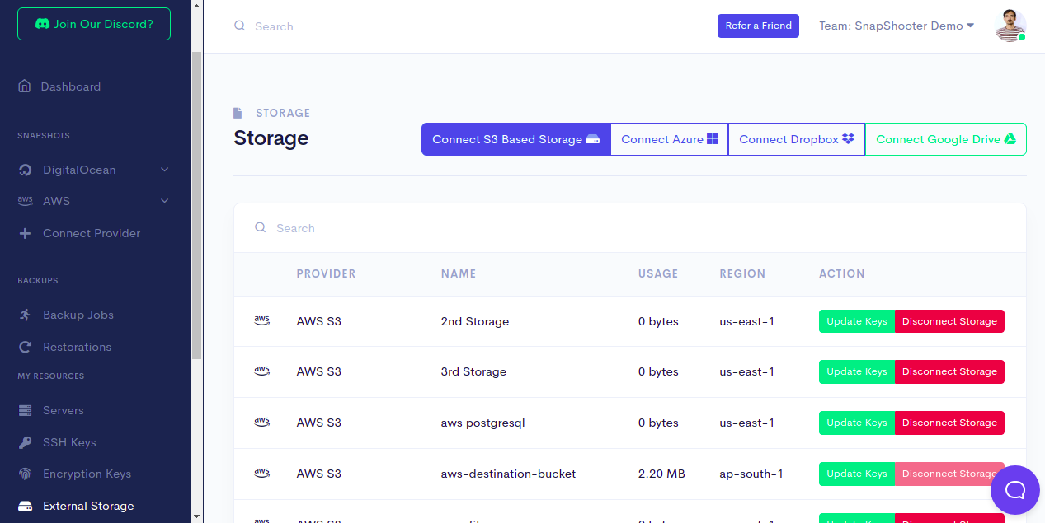Click the PROVIDER column header
Screen dimensions: 1045x523
click(x=326, y=273)
